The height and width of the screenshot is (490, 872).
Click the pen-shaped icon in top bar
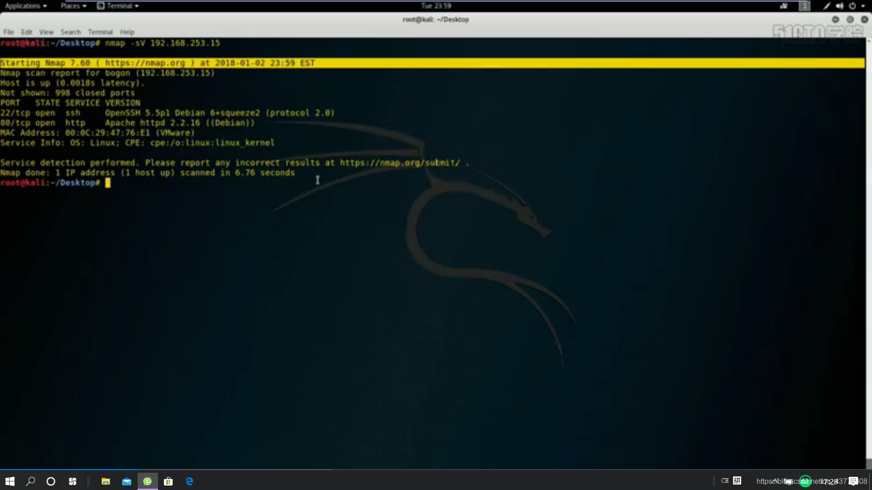[827, 6]
